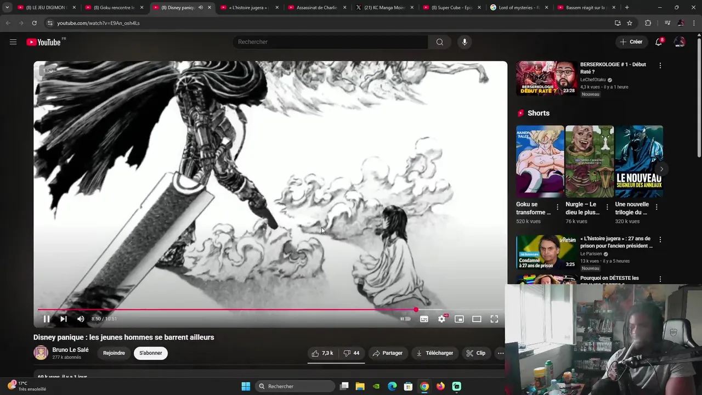
Task: Open the BERSERKOLOGIE # 1 video thumbnail
Action: click(x=546, y=78)
